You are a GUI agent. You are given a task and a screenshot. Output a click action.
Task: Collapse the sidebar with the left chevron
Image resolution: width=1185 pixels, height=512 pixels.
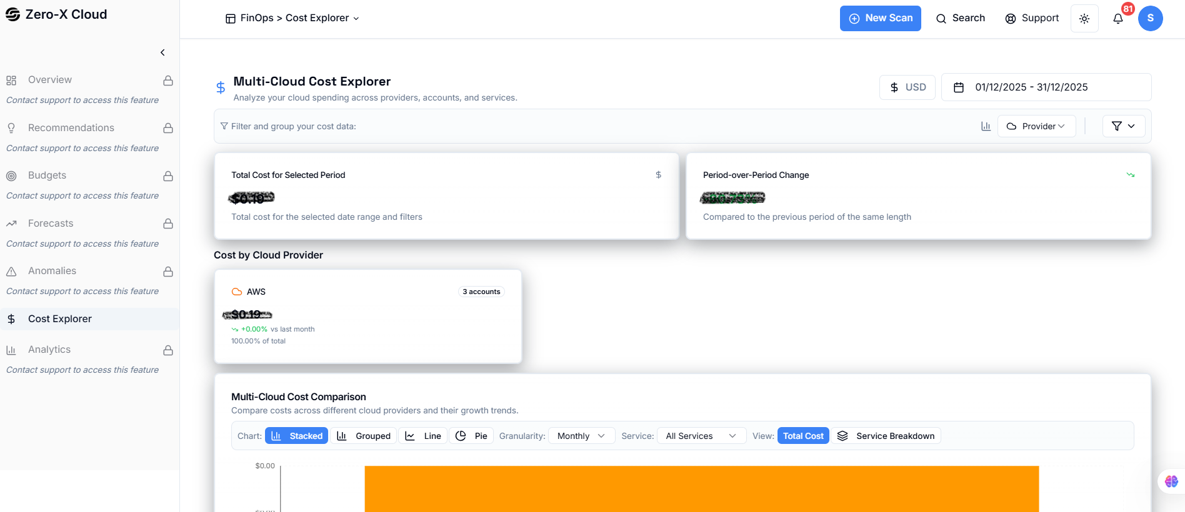(x=162, y=52)
